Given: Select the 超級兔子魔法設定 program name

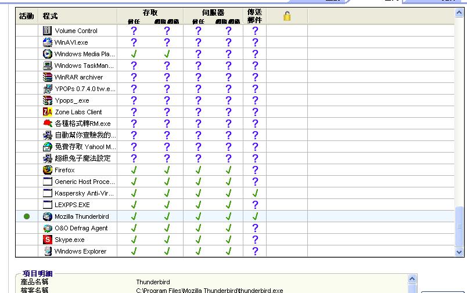Looking at the screenshot, I should (x=82, y=158).
